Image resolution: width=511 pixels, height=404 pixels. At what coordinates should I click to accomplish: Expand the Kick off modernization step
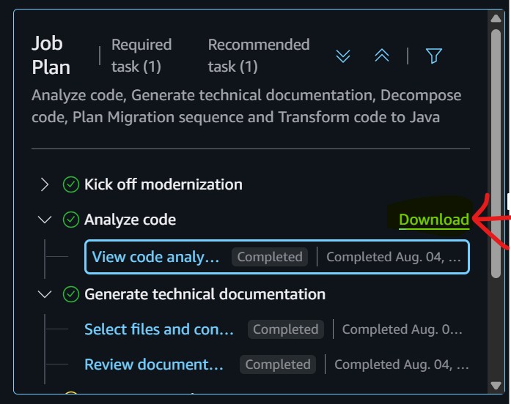pyautogui.click(x=45, y=184)
